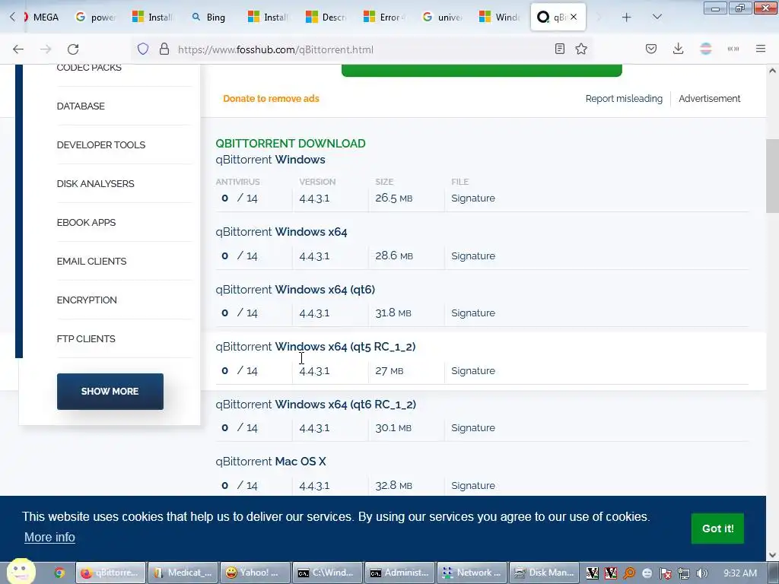This screenshot has height=584, width=779.
Task: Open the Pocket save icon
Action: [651, 49]
